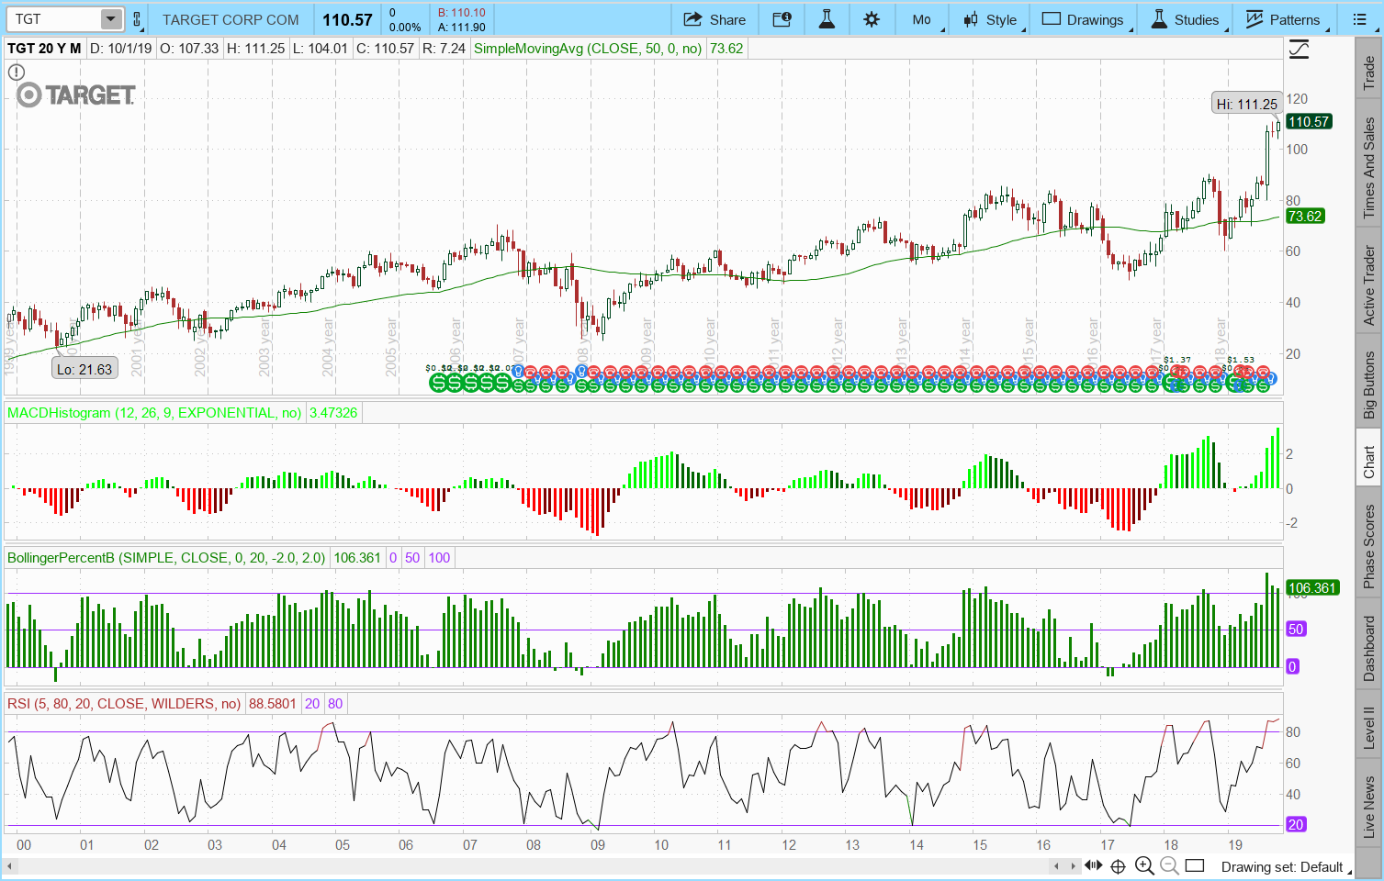The image size is (1384, 881).
Task: Open the list menu icon at top right
Action: (x=1360, y=19)
